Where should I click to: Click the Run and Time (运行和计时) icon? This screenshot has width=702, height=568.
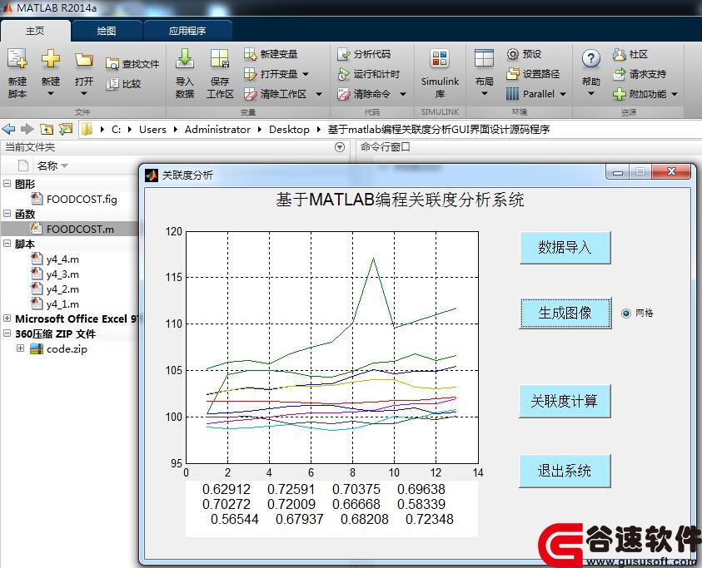(x=343, y=74)
